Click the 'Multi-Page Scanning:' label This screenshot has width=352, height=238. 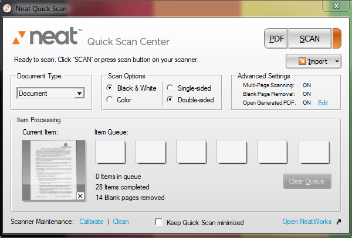tap(269, 85)
